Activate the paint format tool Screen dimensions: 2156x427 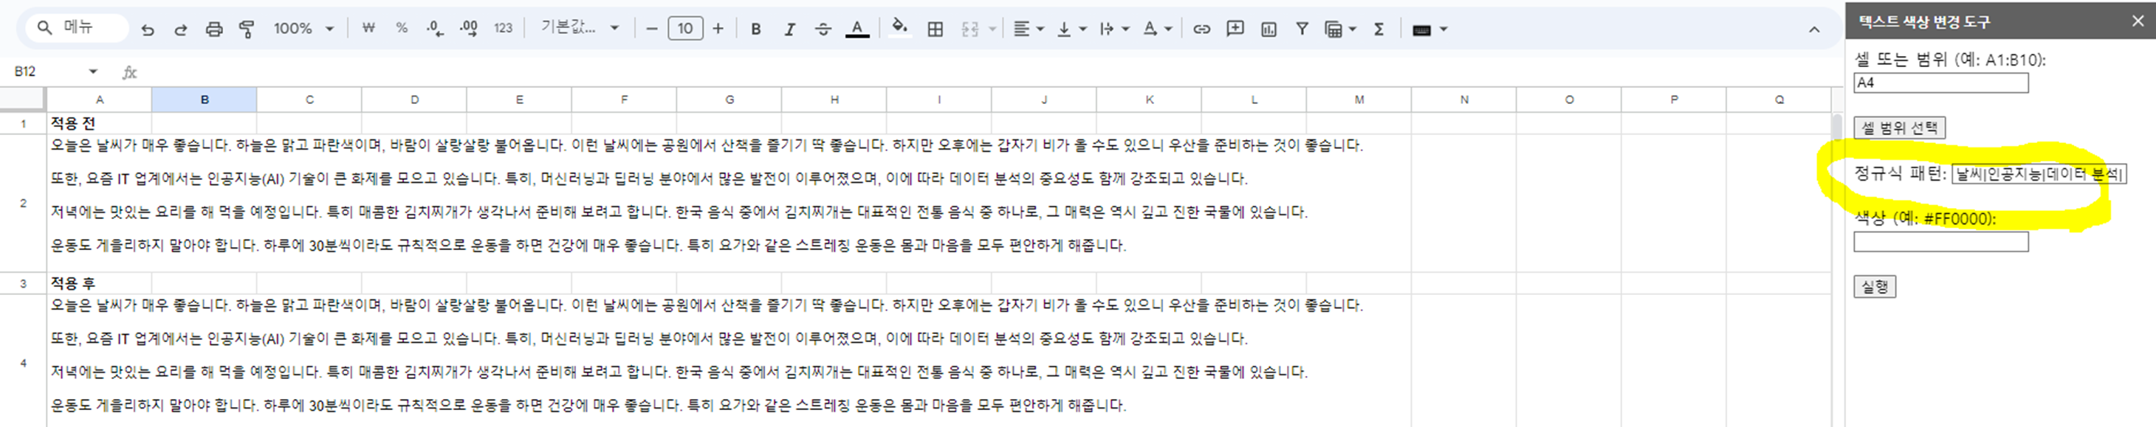(x=247, y=29)
